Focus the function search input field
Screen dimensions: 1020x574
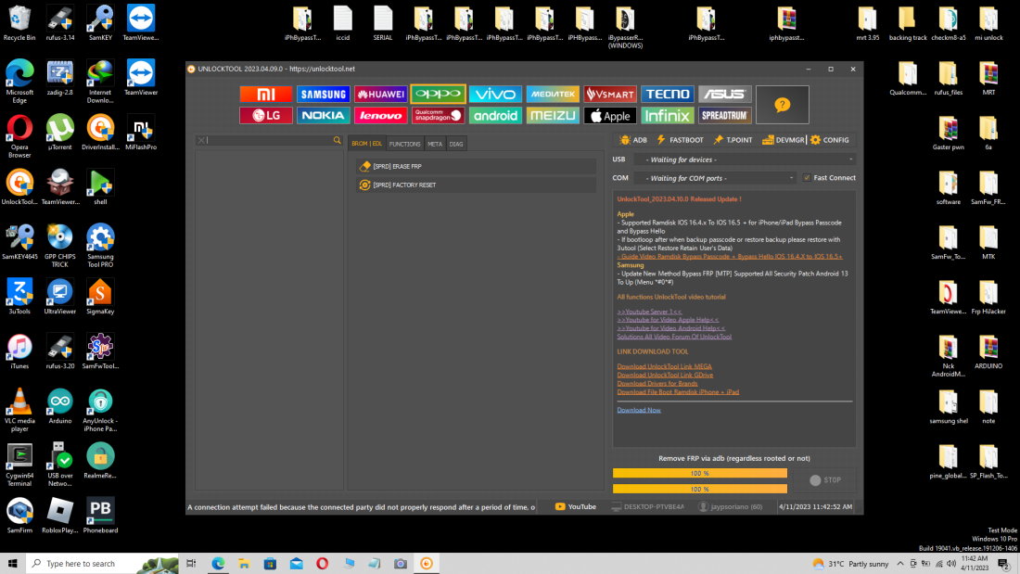point(269,140)
